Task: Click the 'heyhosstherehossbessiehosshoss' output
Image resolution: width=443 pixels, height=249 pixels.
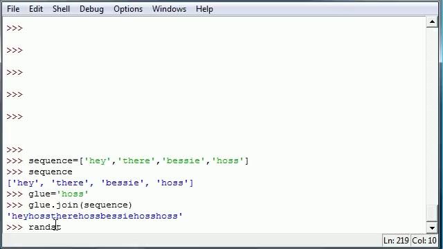Action: click(95, 216)
